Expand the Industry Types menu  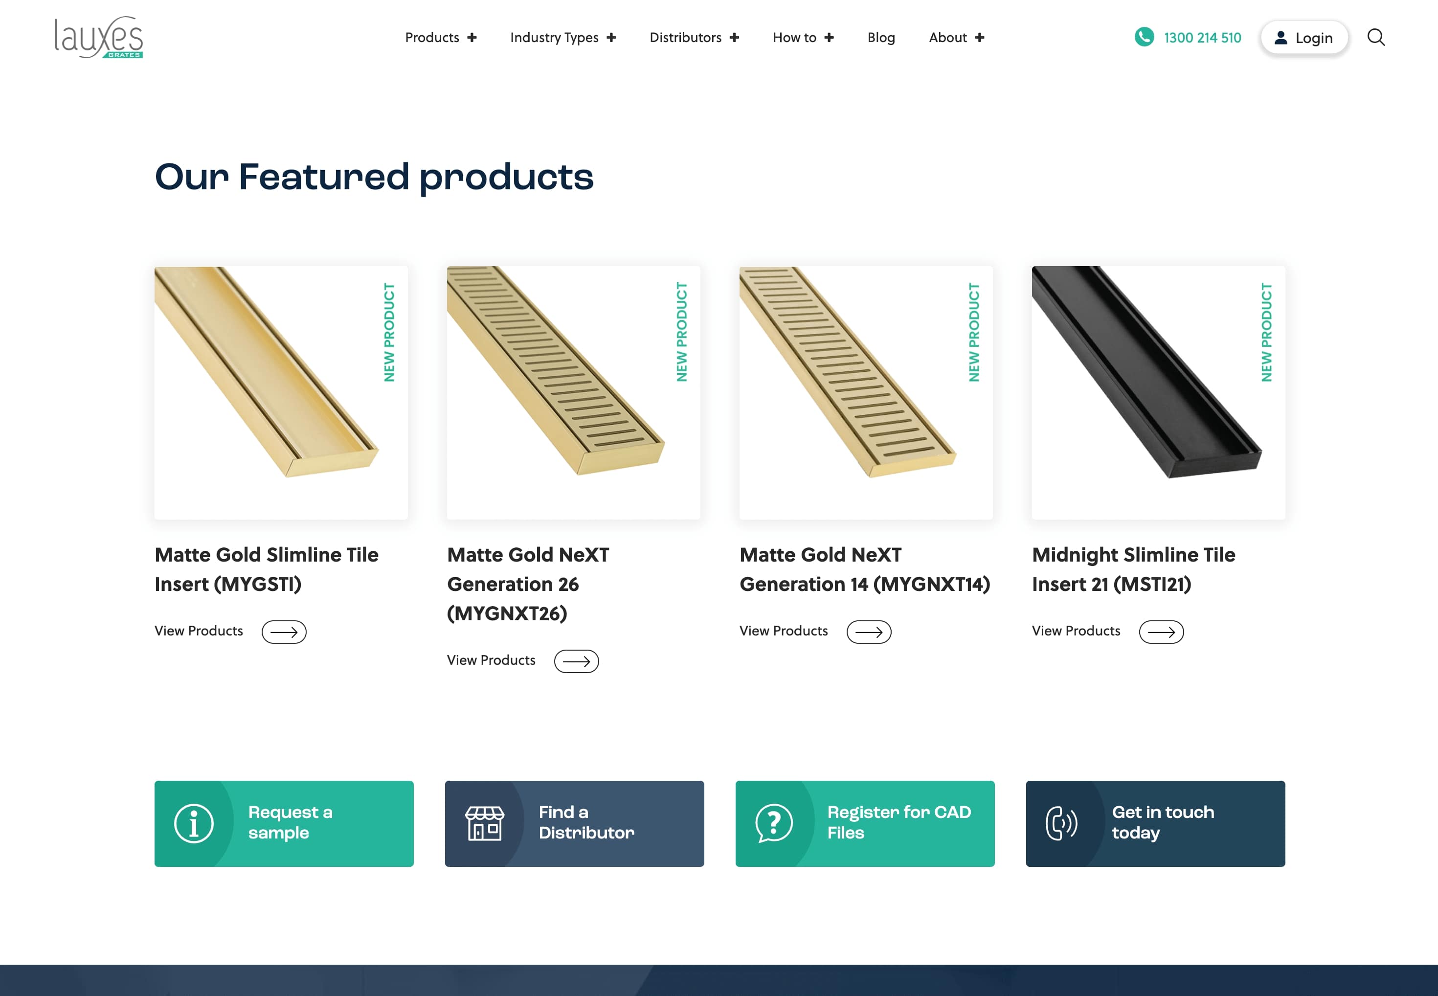562,38
